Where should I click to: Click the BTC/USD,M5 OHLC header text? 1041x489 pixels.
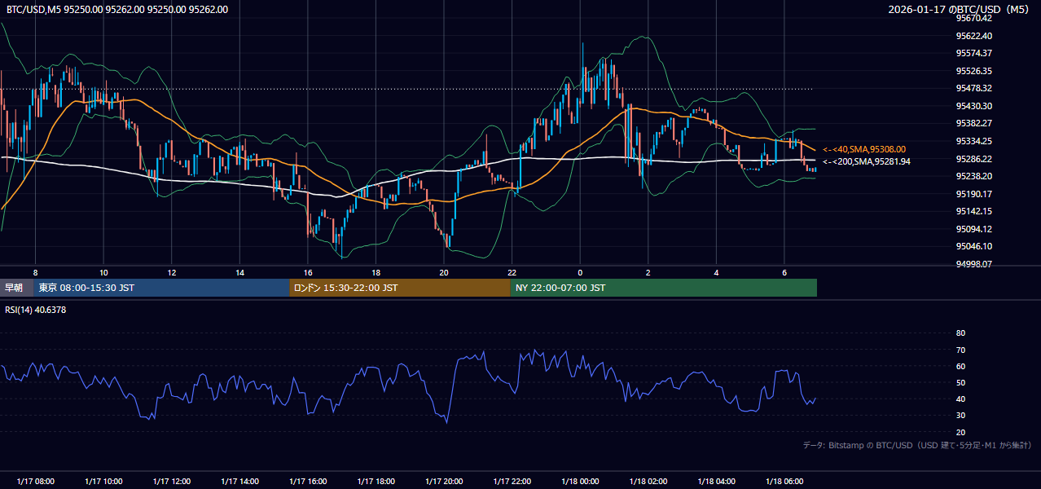117,10
